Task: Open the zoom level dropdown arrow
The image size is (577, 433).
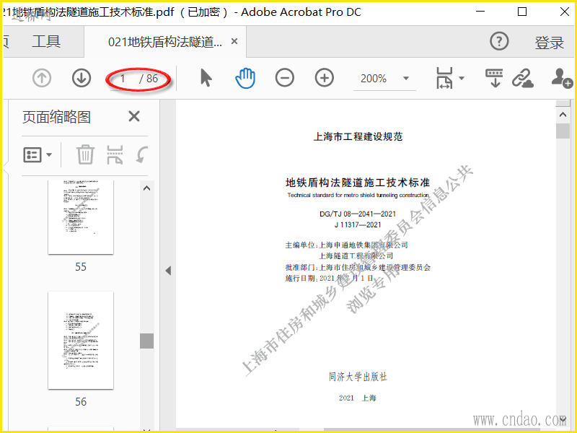Action: pos(406,78)
